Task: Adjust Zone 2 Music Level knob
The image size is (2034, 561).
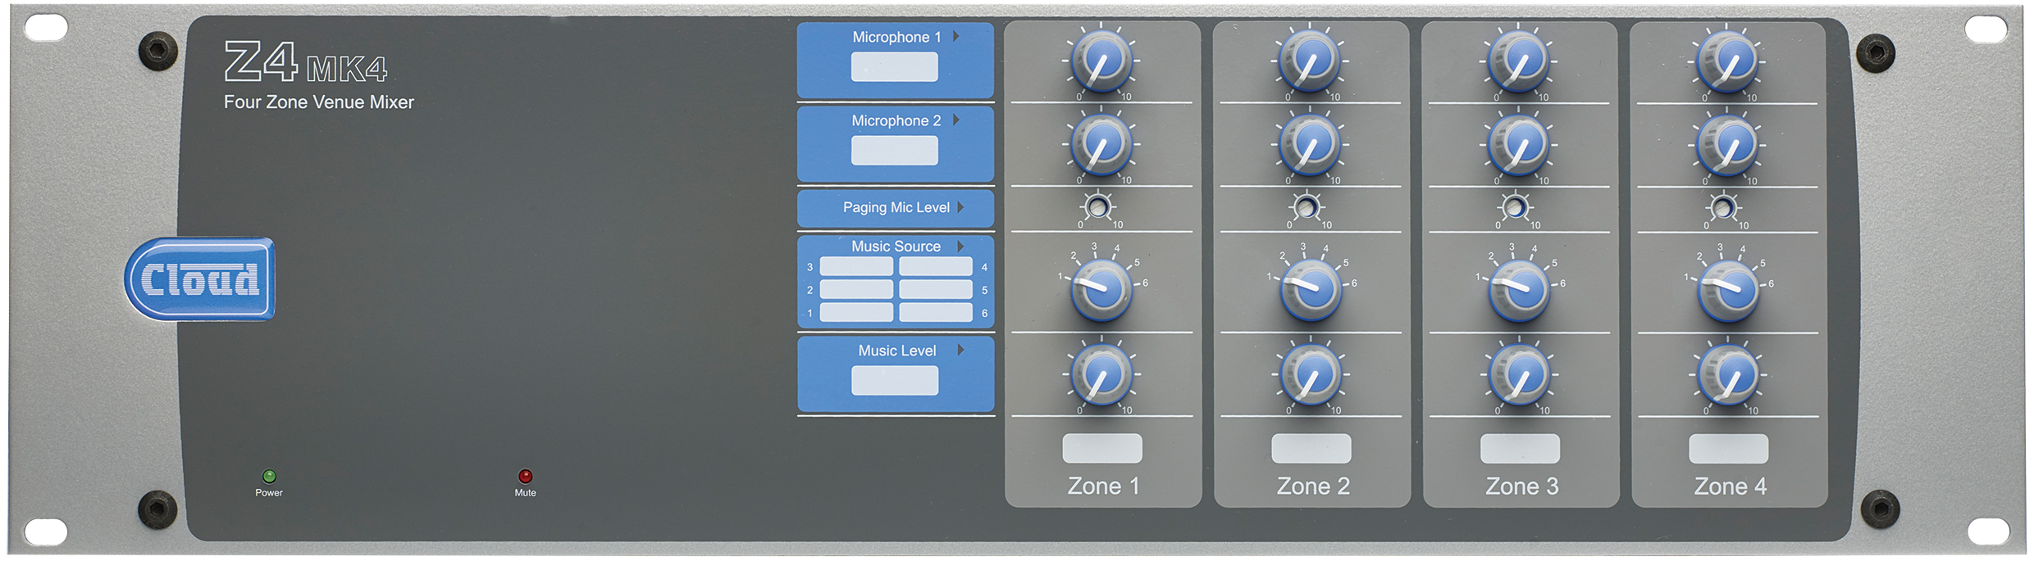Action: click(x=1311, y=375)
